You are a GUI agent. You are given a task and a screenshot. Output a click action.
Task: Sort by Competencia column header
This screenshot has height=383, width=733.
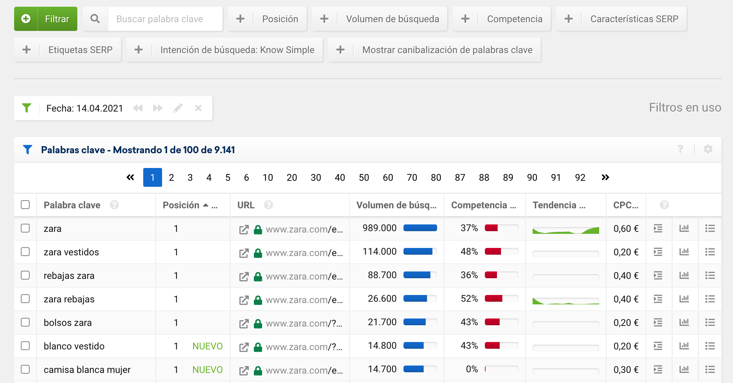(x=484, y=205)
